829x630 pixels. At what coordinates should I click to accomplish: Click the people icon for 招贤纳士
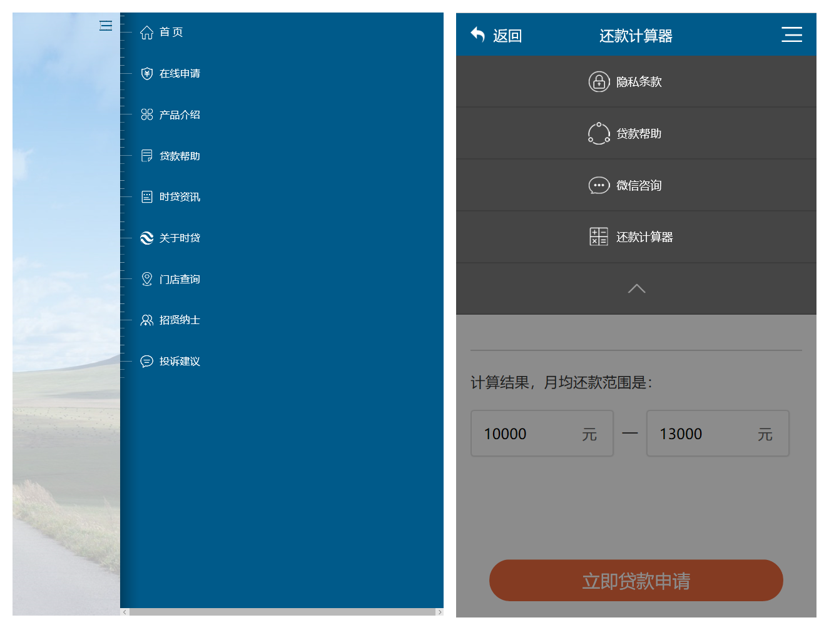tap(146, 320)
